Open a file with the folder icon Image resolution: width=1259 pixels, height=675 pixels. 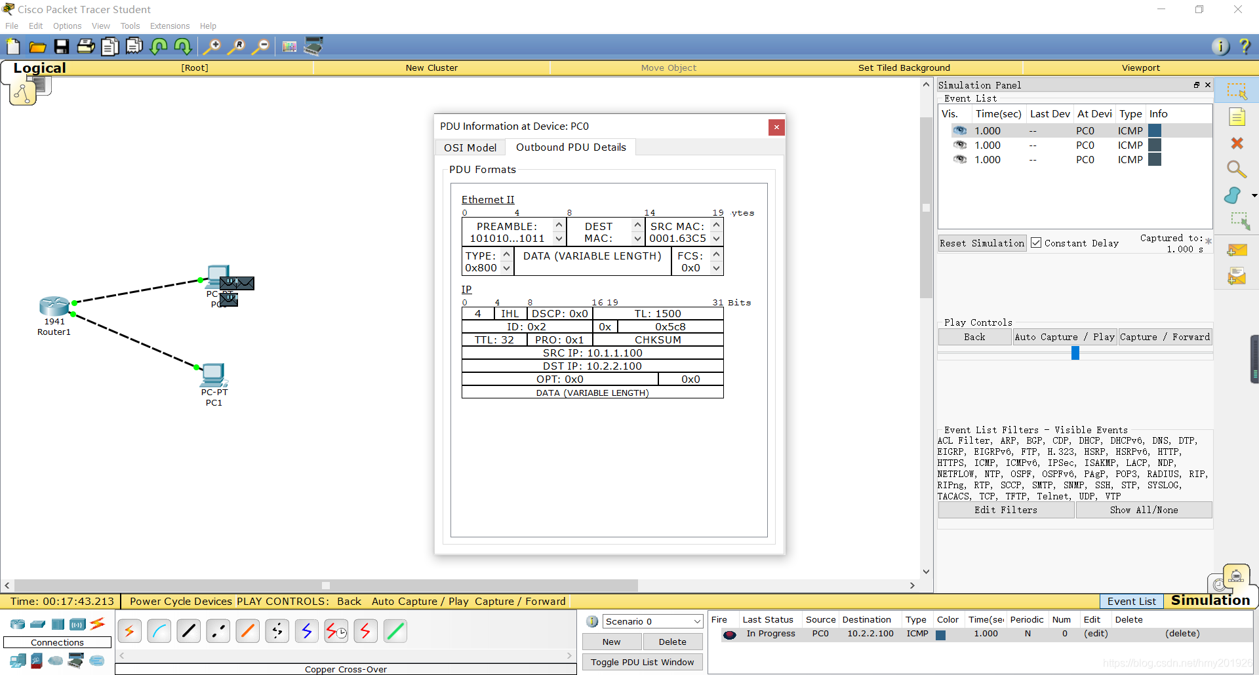click(x=37, y=47)
